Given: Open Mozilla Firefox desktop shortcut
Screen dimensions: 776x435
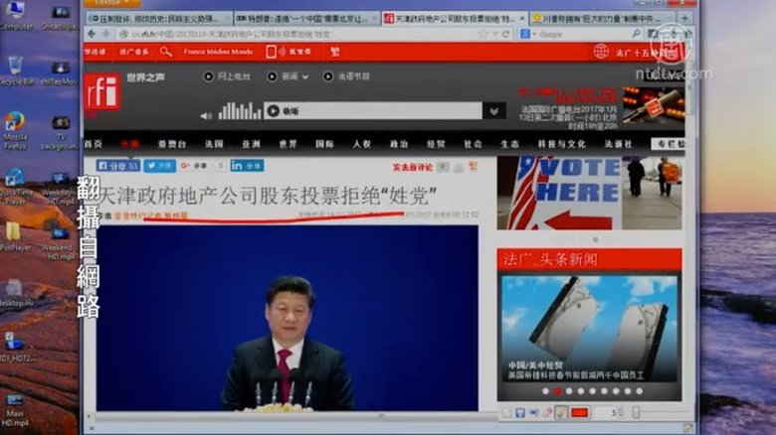Looking at the screenshot, I should click(14, 124).
